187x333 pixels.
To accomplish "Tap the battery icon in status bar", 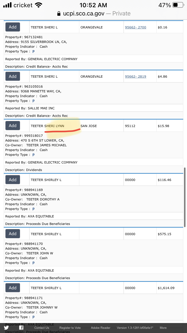I will [x=178, y=5].
